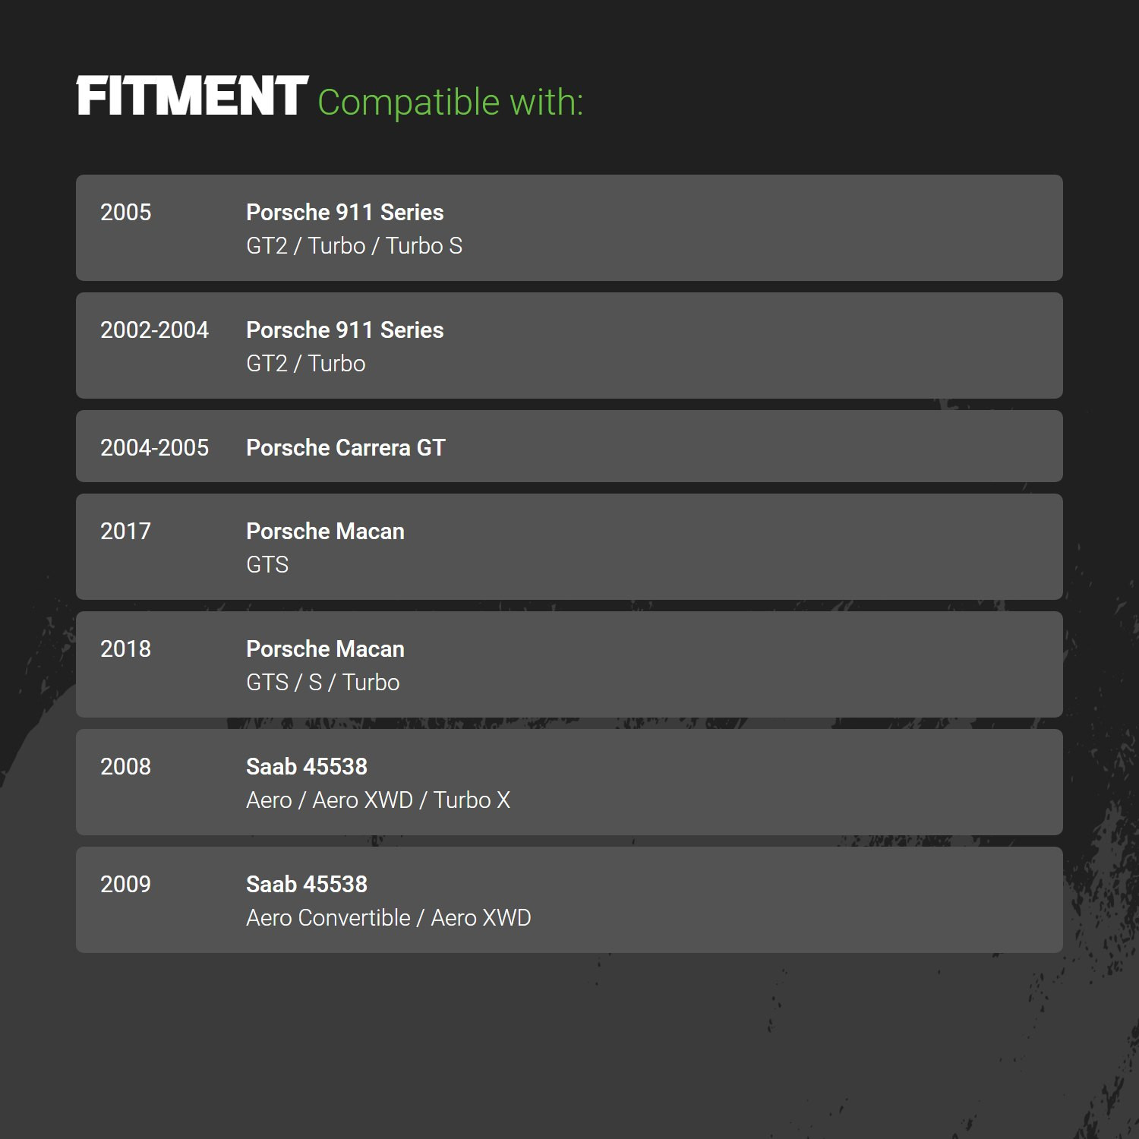Click the 2018 year label
This screenshot has width=1139, height=1139.
coord(125,649)
